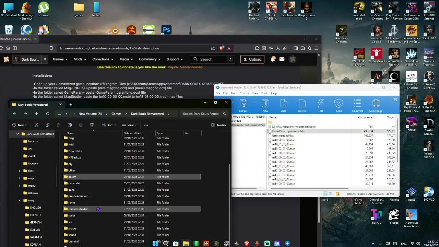Open Collections dropdown on Nexus Mods
This screenshot has width=439, height=247.
103,59
